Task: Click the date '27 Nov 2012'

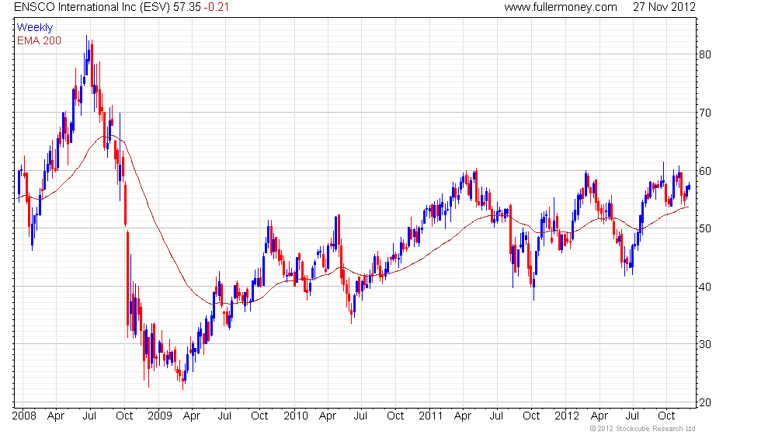Action: pyautogui.click(x=664, y=7)
